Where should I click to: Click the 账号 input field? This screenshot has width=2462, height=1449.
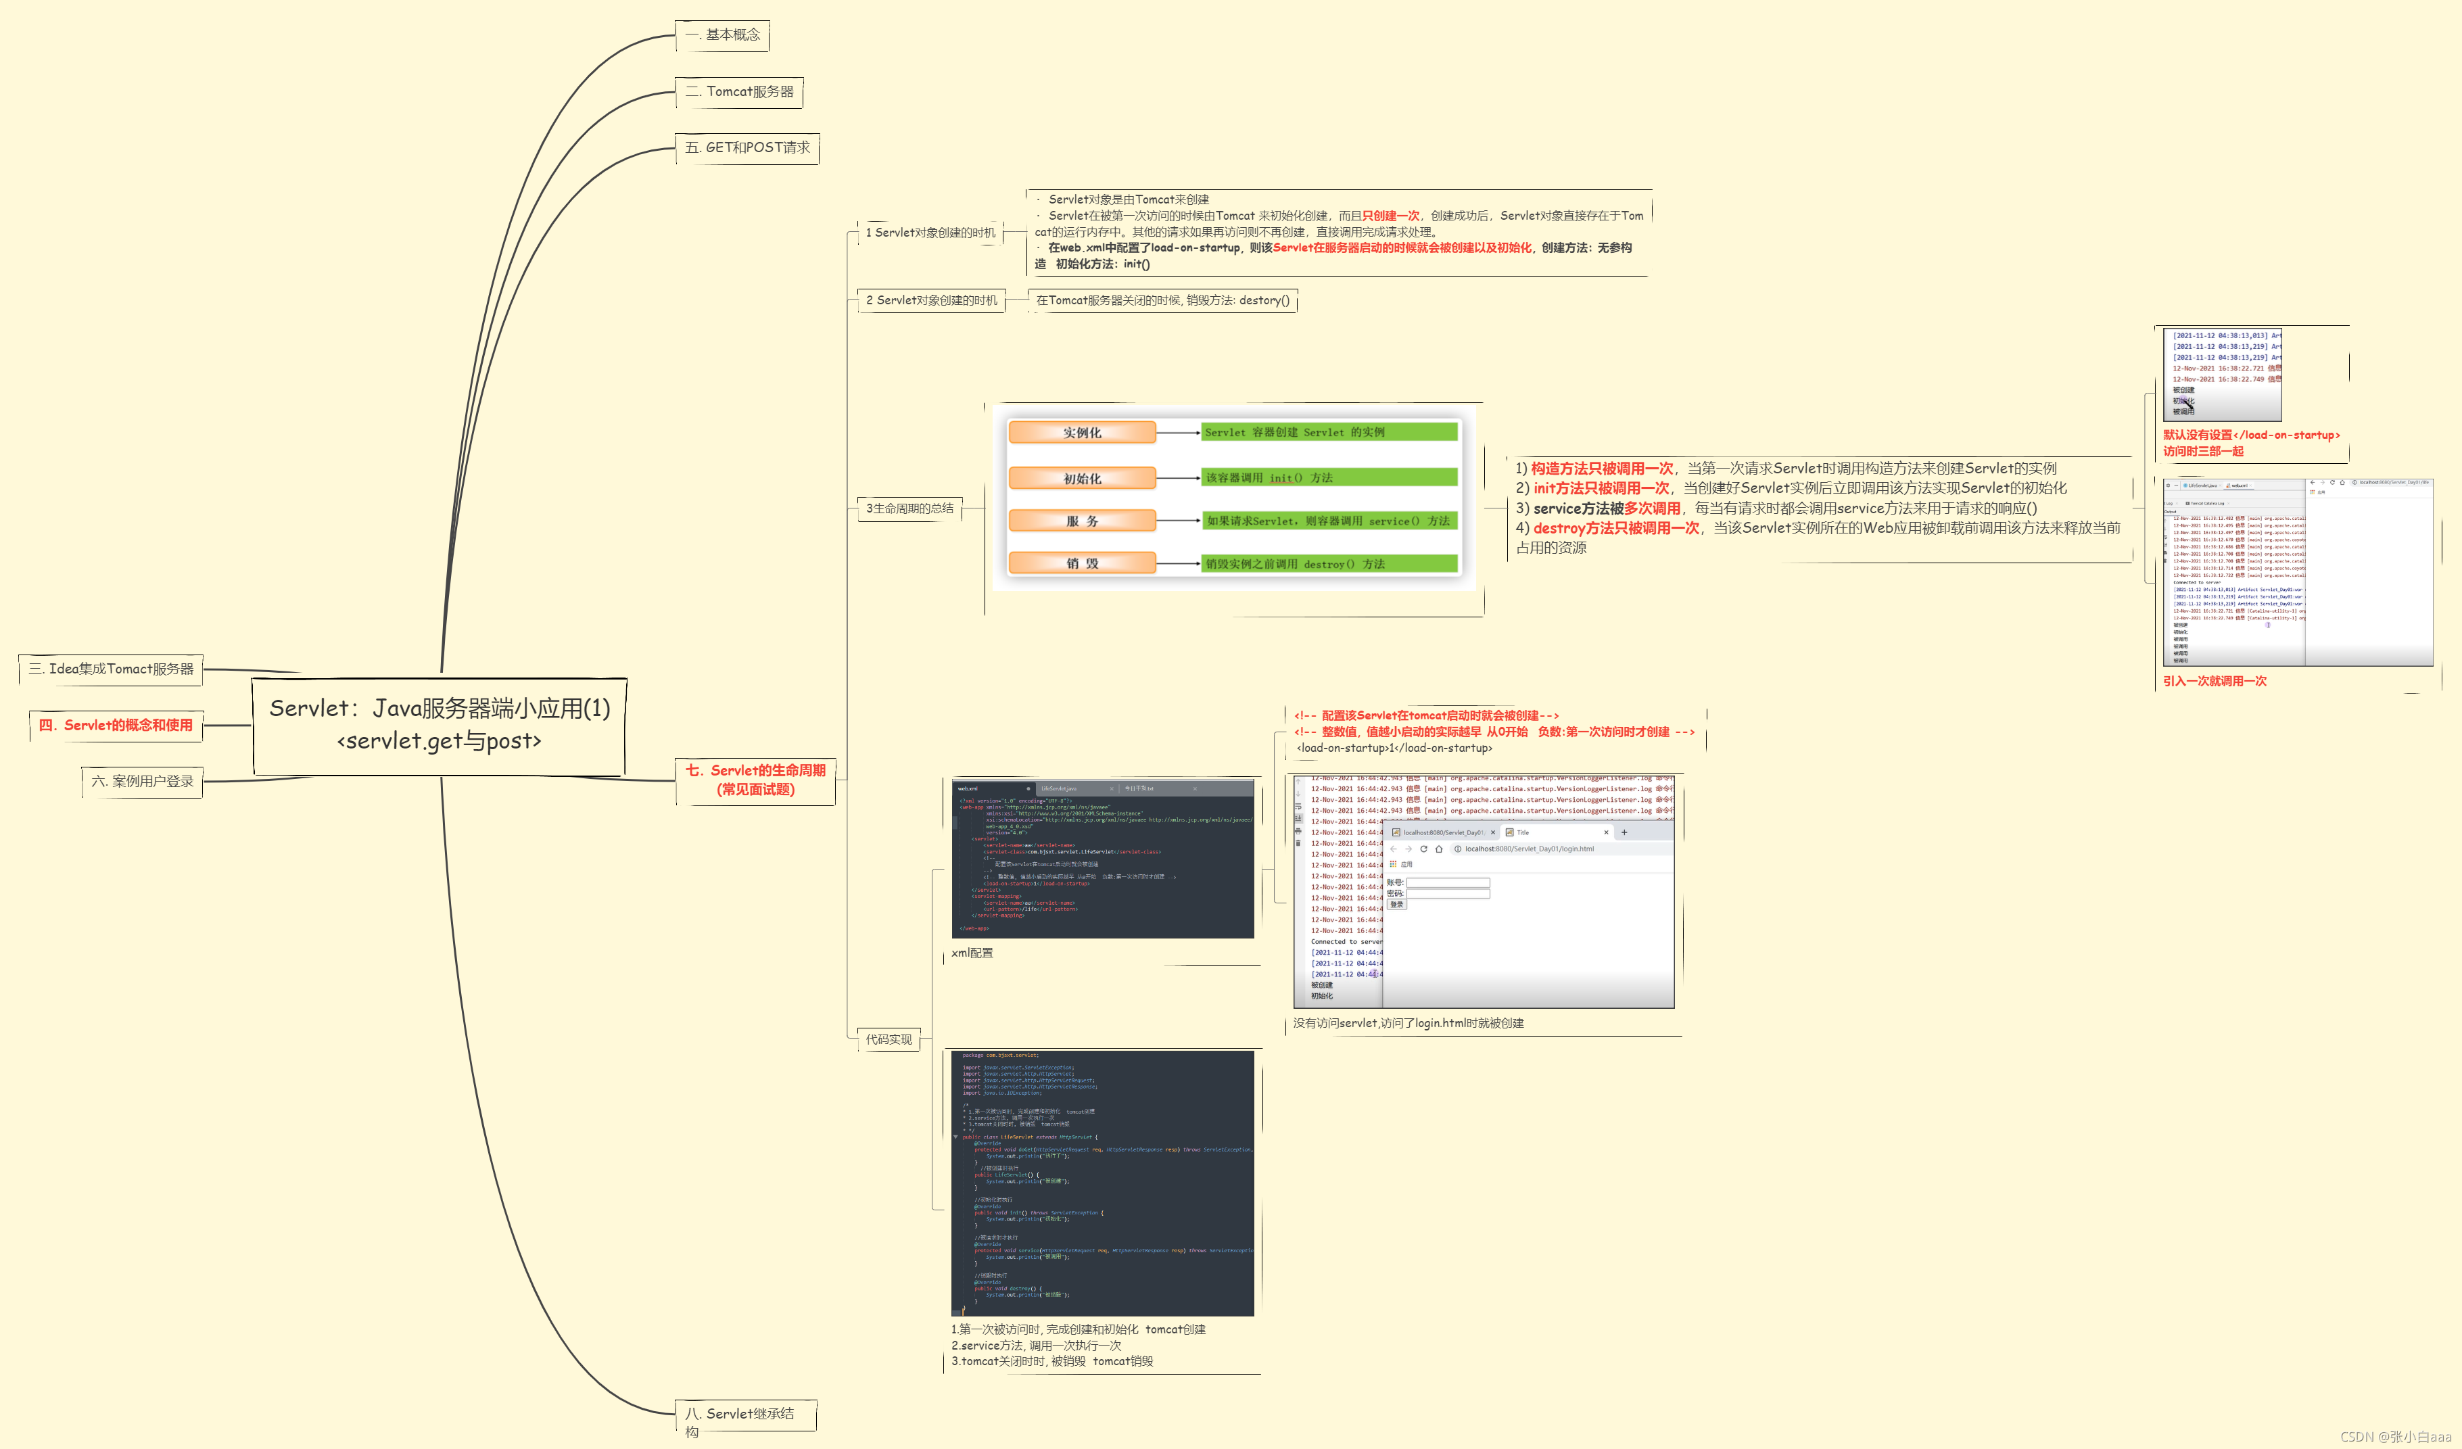[x=1448, y=883]
